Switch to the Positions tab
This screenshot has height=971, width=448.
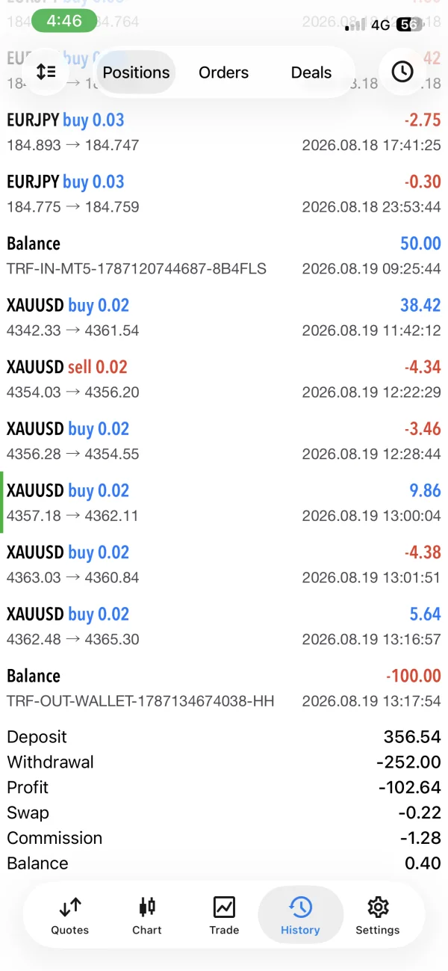pyautogui.click(x=136, y=73)
